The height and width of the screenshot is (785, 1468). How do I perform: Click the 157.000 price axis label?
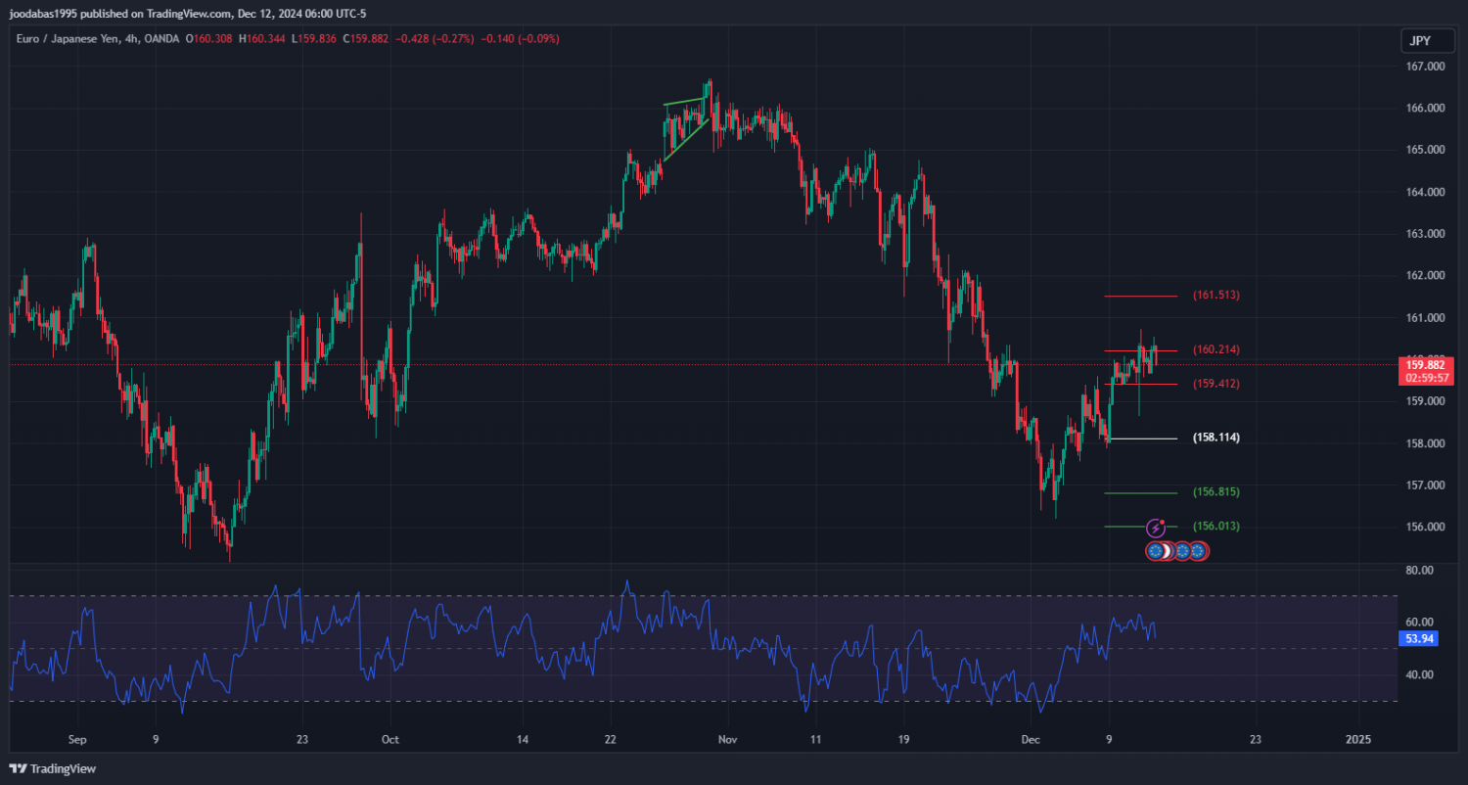coord(1425,485)
